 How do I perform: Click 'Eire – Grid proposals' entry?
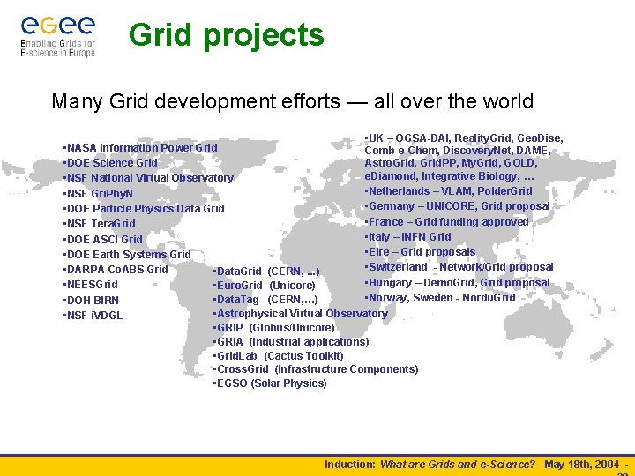[420, 252]
